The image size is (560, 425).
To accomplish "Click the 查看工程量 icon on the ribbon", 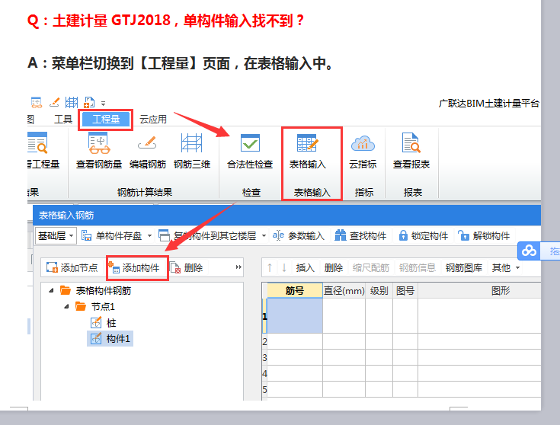I will point(37,143).
